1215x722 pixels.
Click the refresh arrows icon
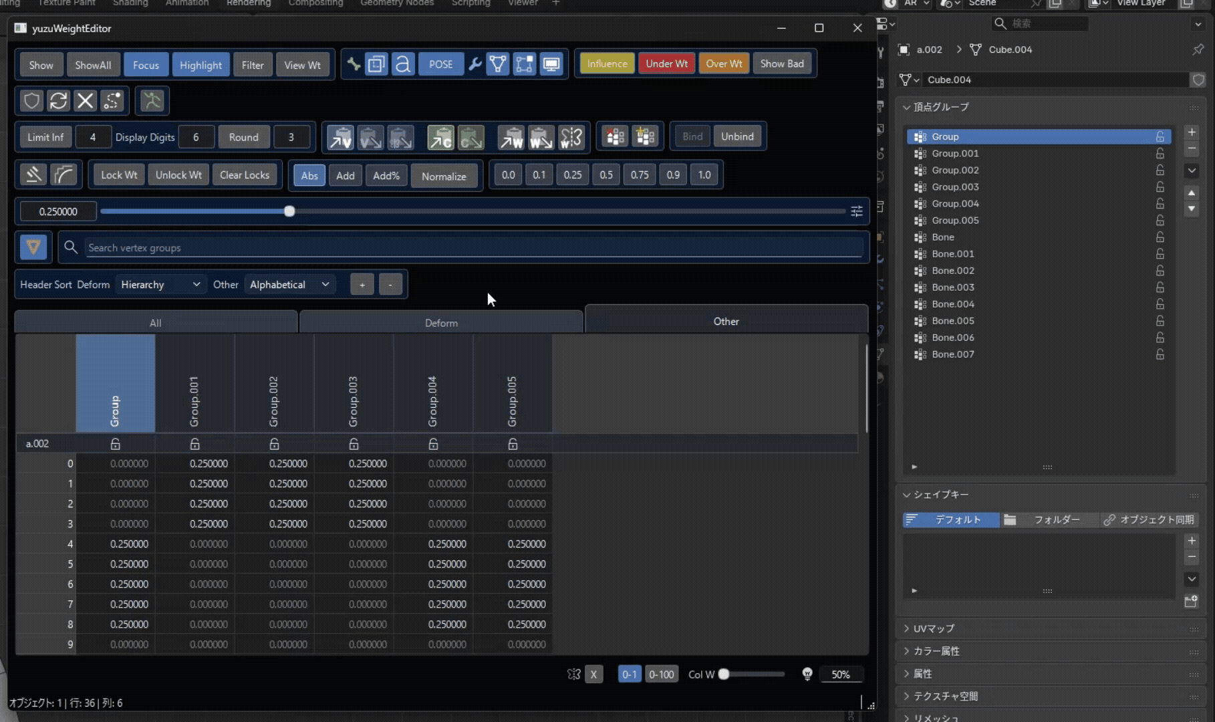click(x=59, y=101)
